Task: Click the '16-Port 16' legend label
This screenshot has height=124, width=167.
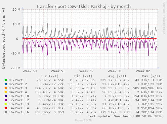Action: [19, 112]
